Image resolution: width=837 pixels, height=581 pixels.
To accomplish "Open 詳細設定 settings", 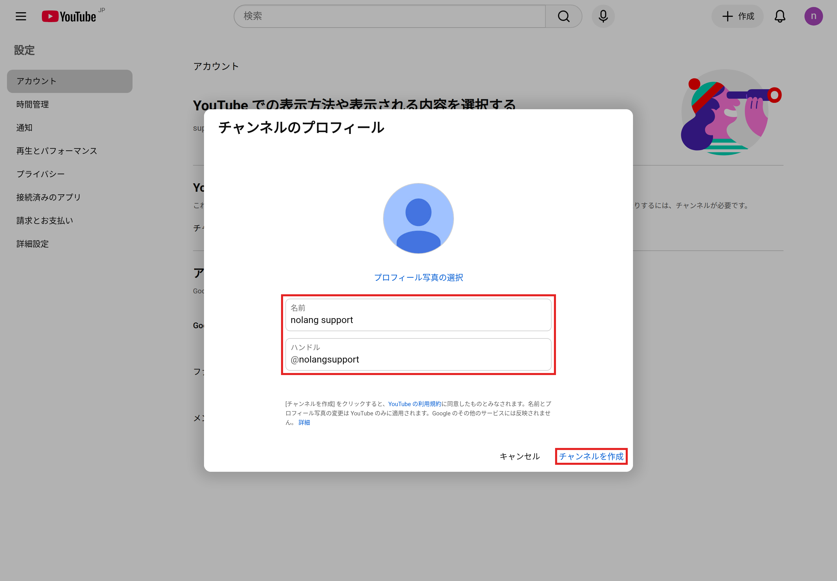I will [69, 244].
